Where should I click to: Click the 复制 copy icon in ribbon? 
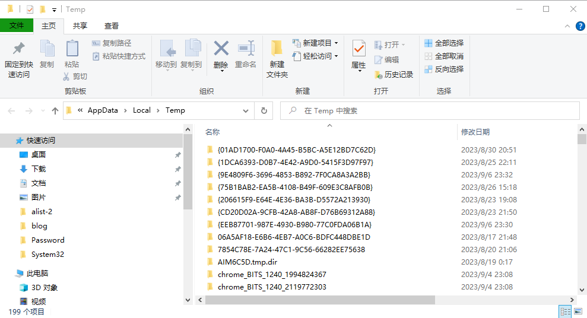point(47,48)
